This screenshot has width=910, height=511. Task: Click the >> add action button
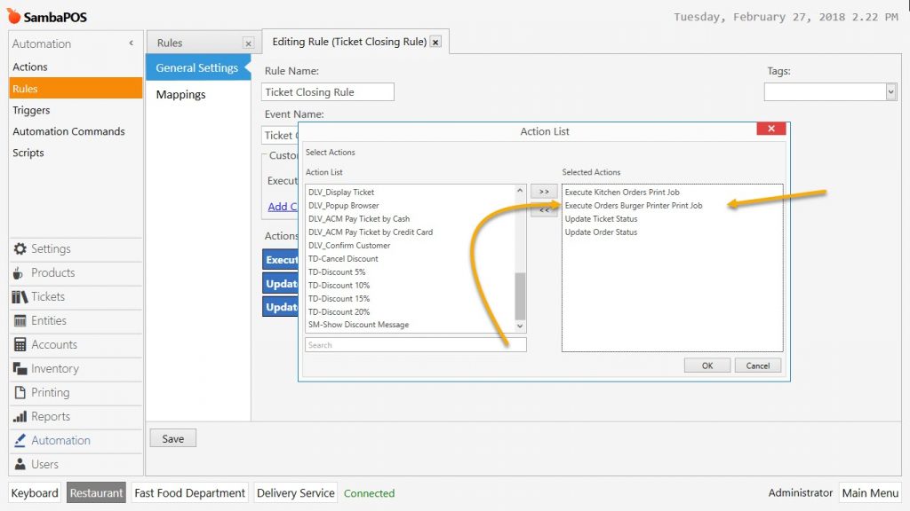pos(544,192)
